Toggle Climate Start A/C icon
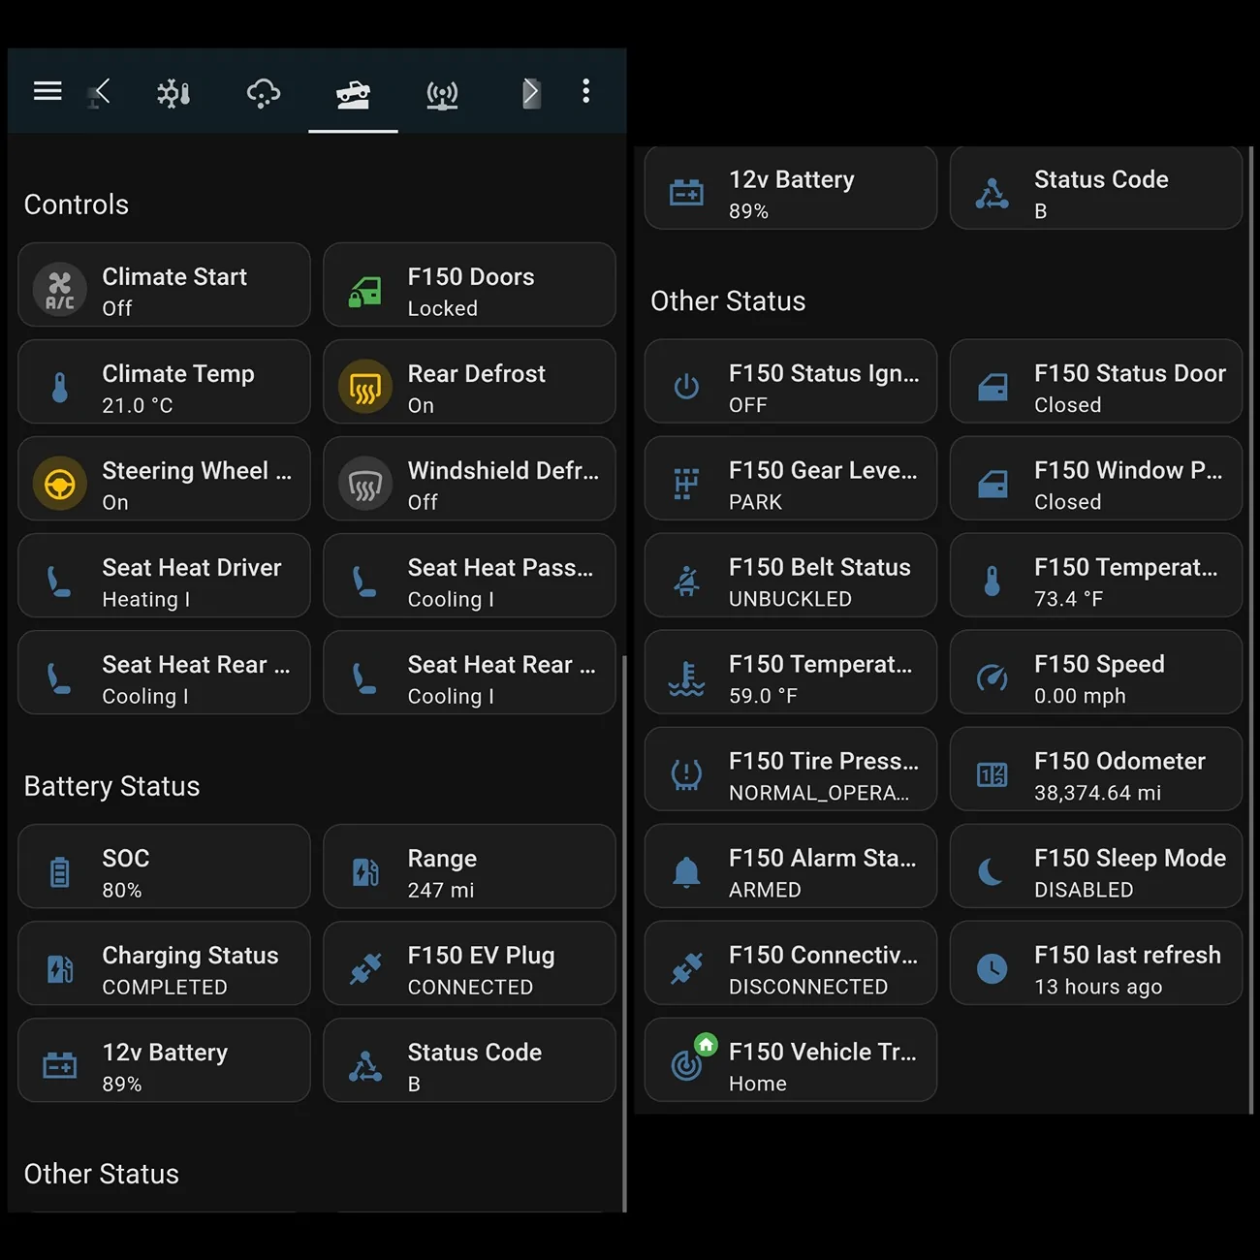 60,289
